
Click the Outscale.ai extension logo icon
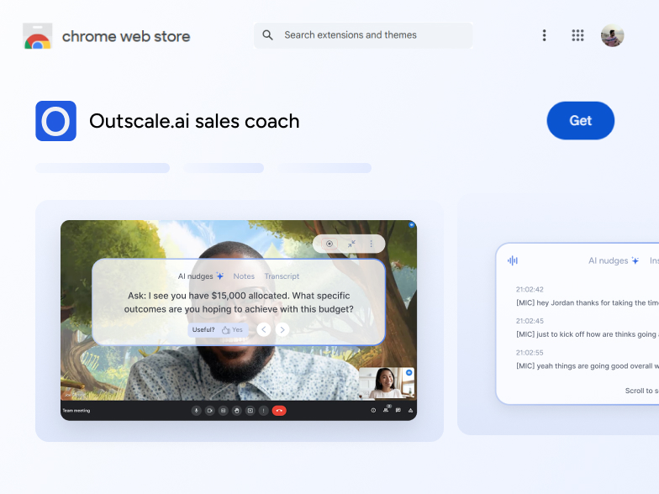pos(55,121)
